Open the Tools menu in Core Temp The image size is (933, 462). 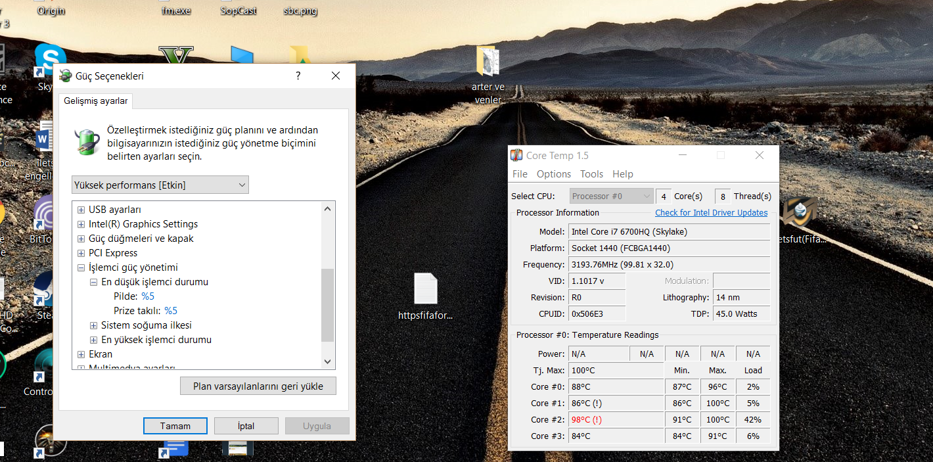(x=591, y=174)
